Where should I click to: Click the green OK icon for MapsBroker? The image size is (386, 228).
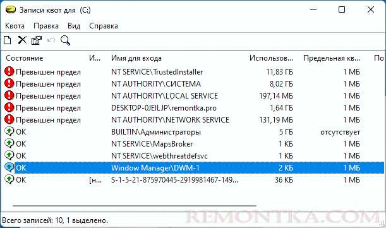pos(9,143)
